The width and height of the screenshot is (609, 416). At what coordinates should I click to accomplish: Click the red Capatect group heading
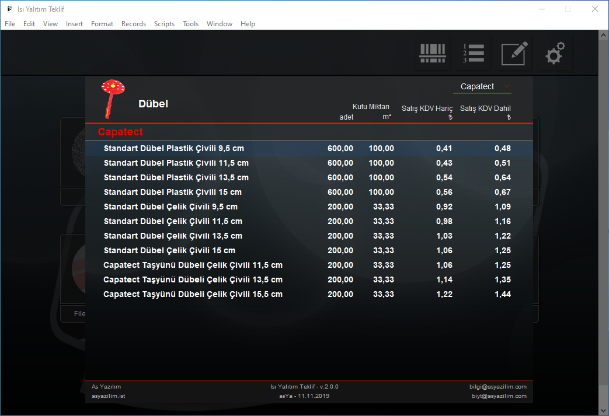(x=120, y=132)
